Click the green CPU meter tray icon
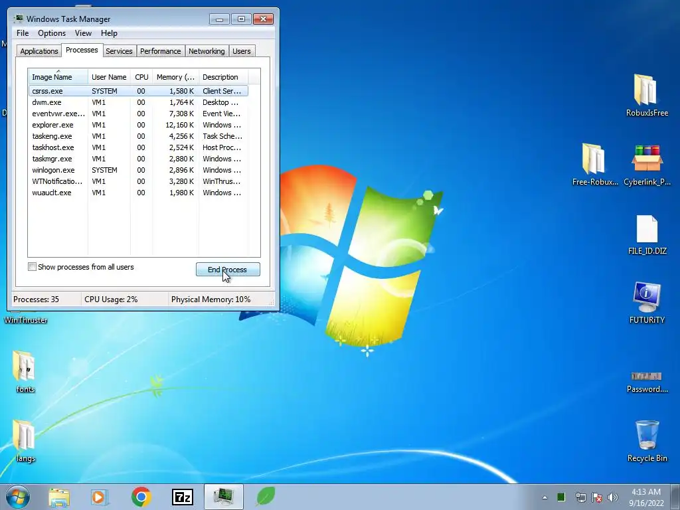This screenshot has height=510, width=680. (561, 497)
